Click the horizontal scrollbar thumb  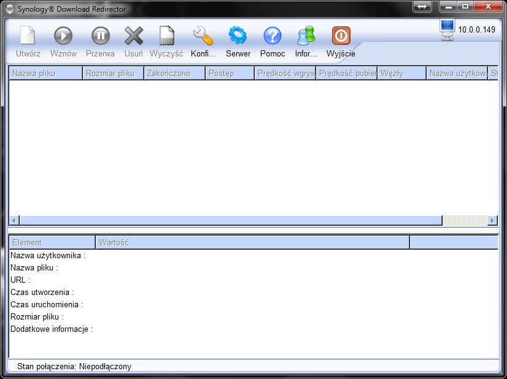coord(231,220)
